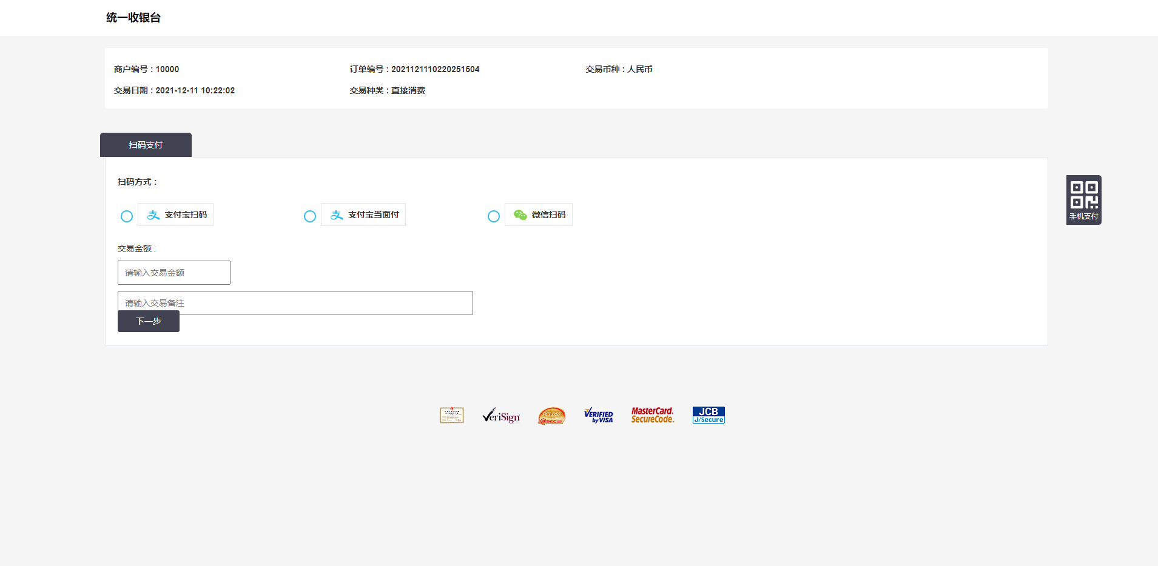Click the VeriSign logo in the footer
The image size is (1158, 566).
501,416
